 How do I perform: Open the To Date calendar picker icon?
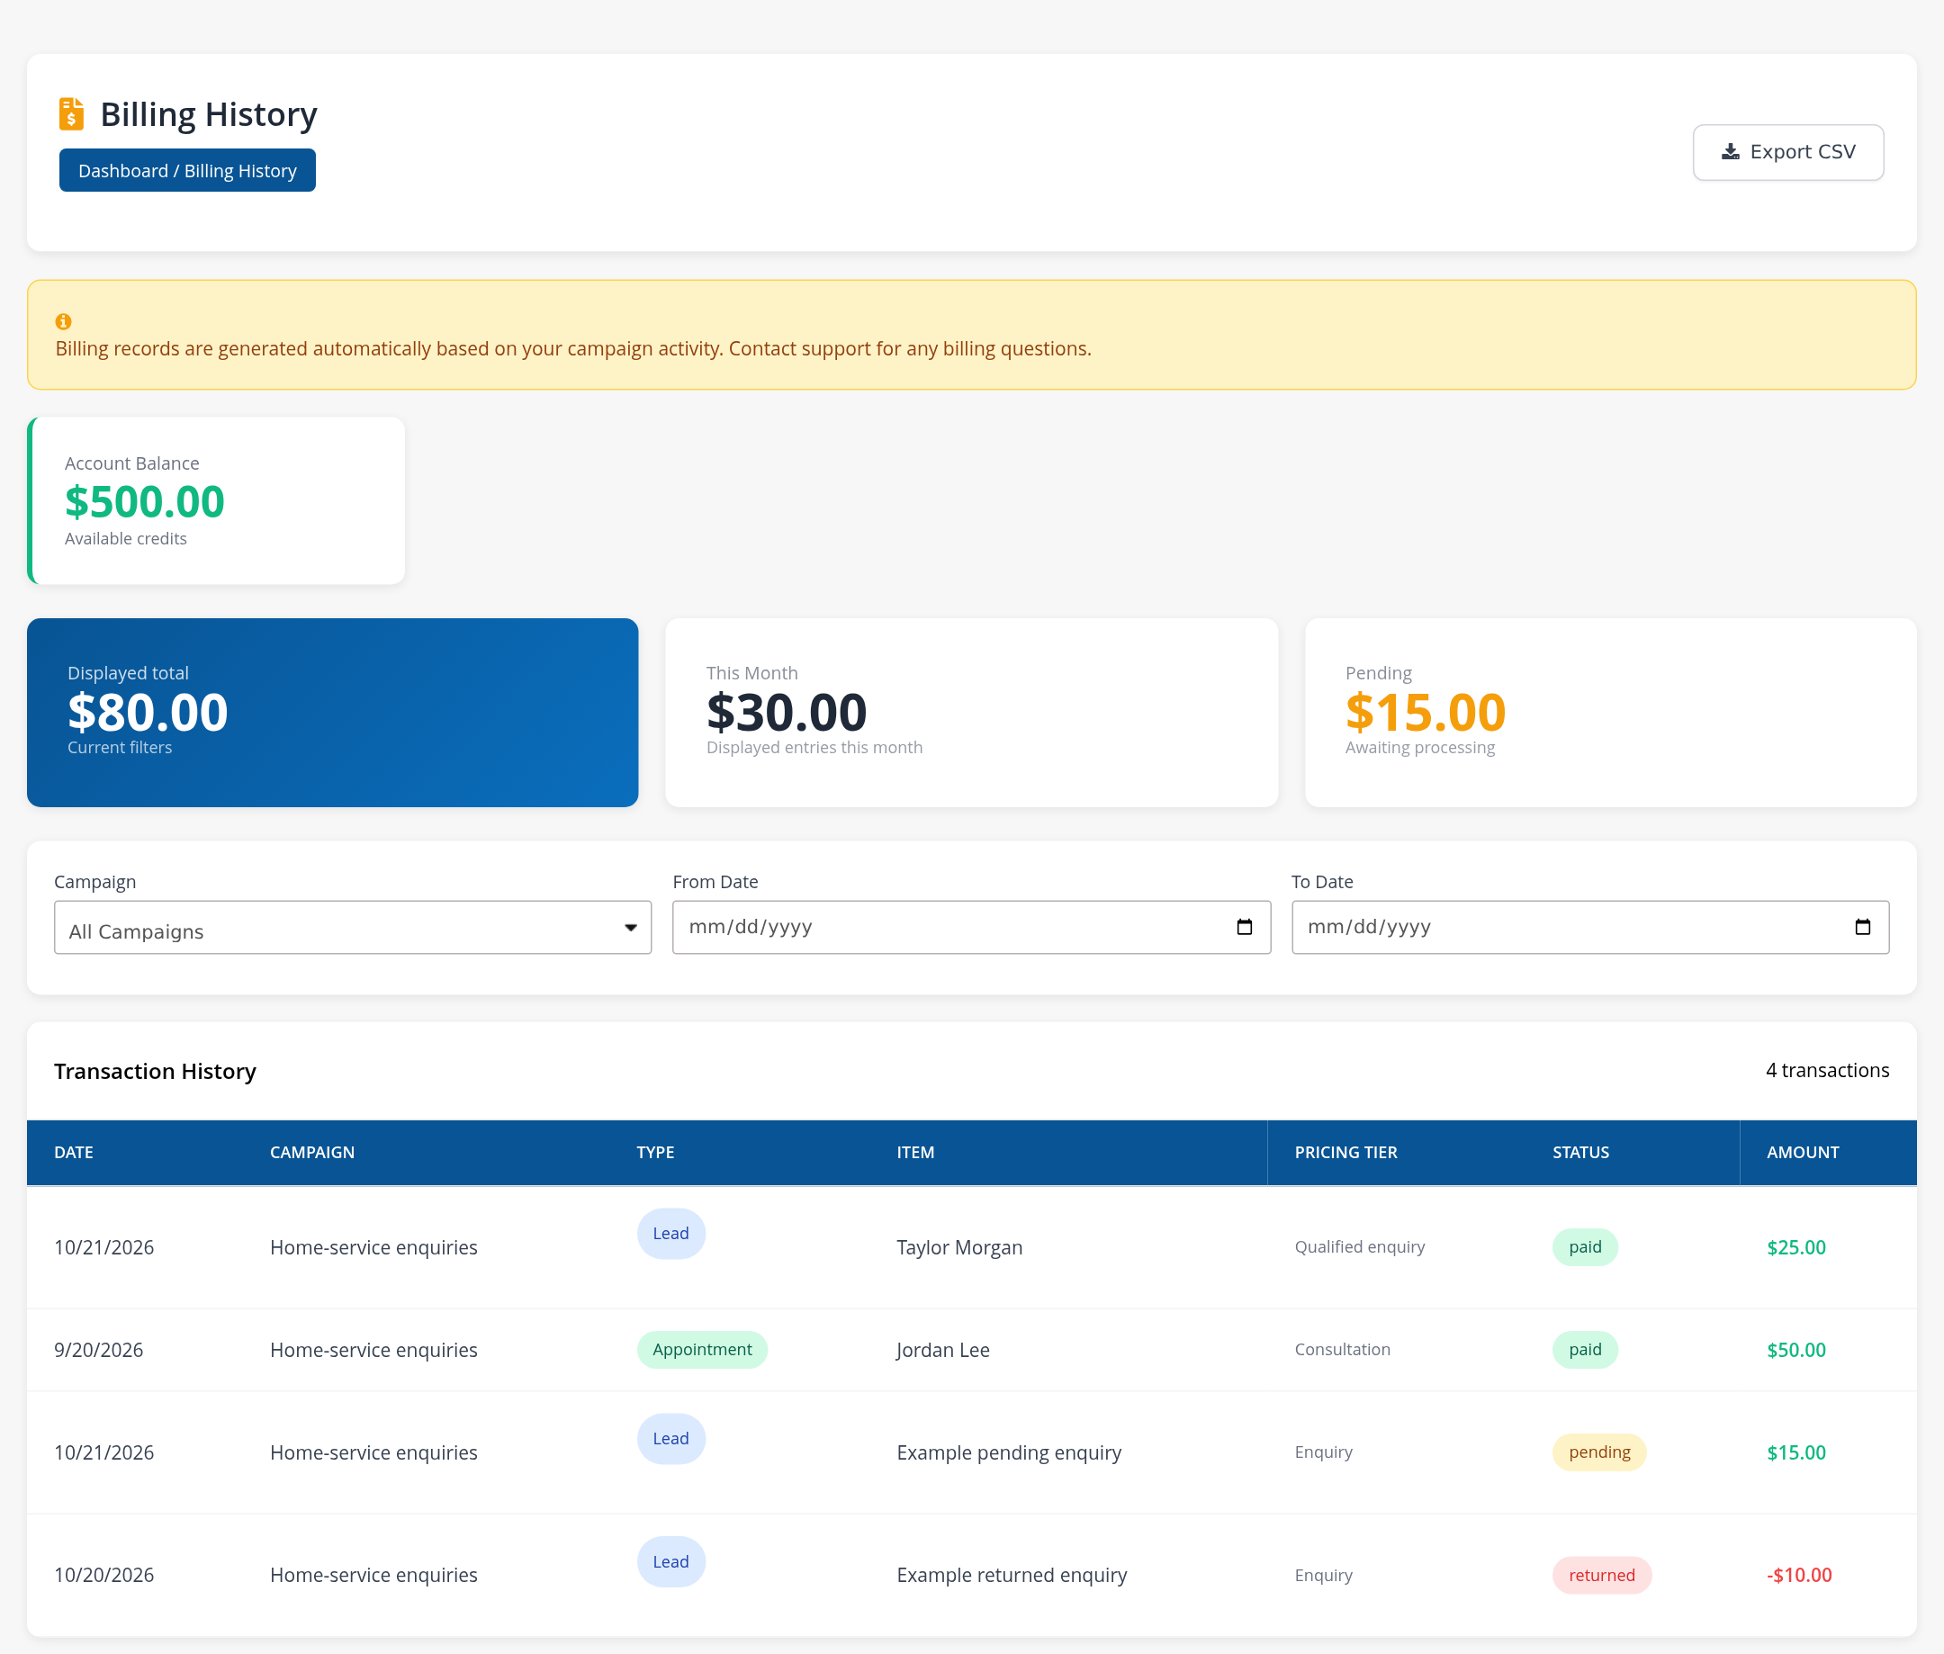[x=1862, y=927]
